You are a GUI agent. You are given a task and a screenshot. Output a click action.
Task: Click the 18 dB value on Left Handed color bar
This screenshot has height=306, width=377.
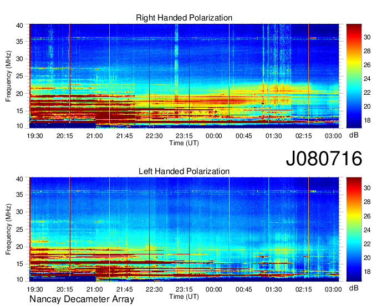coord(367,272)
